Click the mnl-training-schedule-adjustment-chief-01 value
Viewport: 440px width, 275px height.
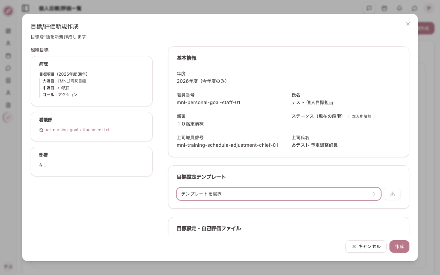pos(228,145)
